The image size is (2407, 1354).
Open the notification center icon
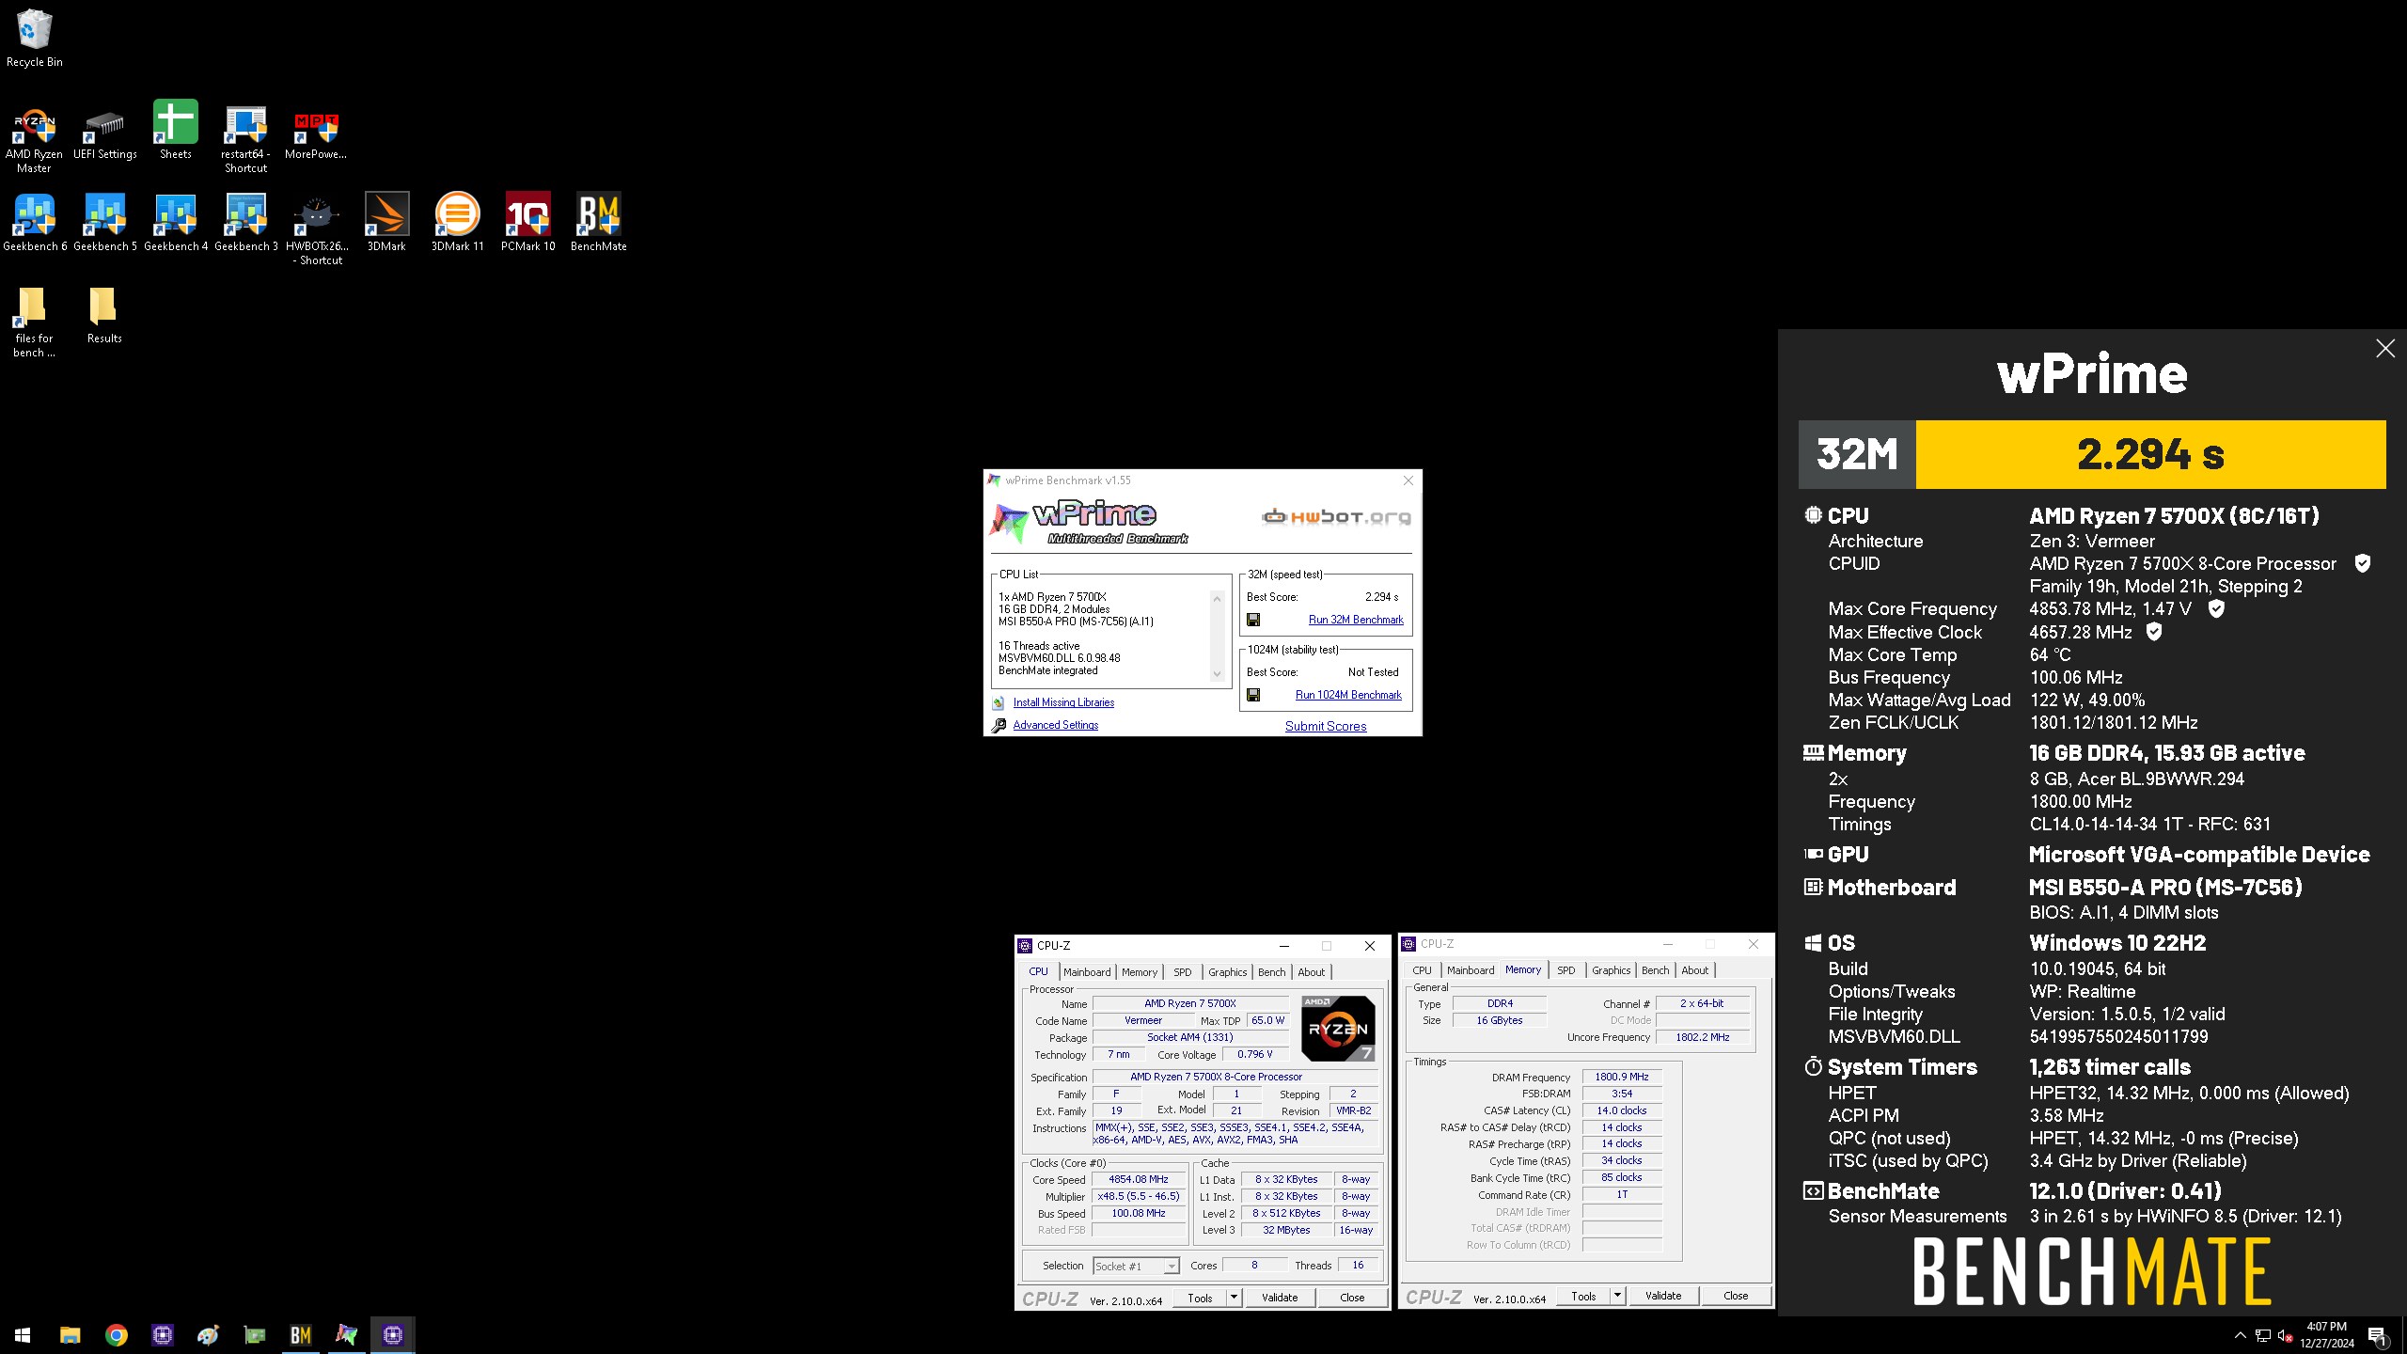(2378, 1335)
